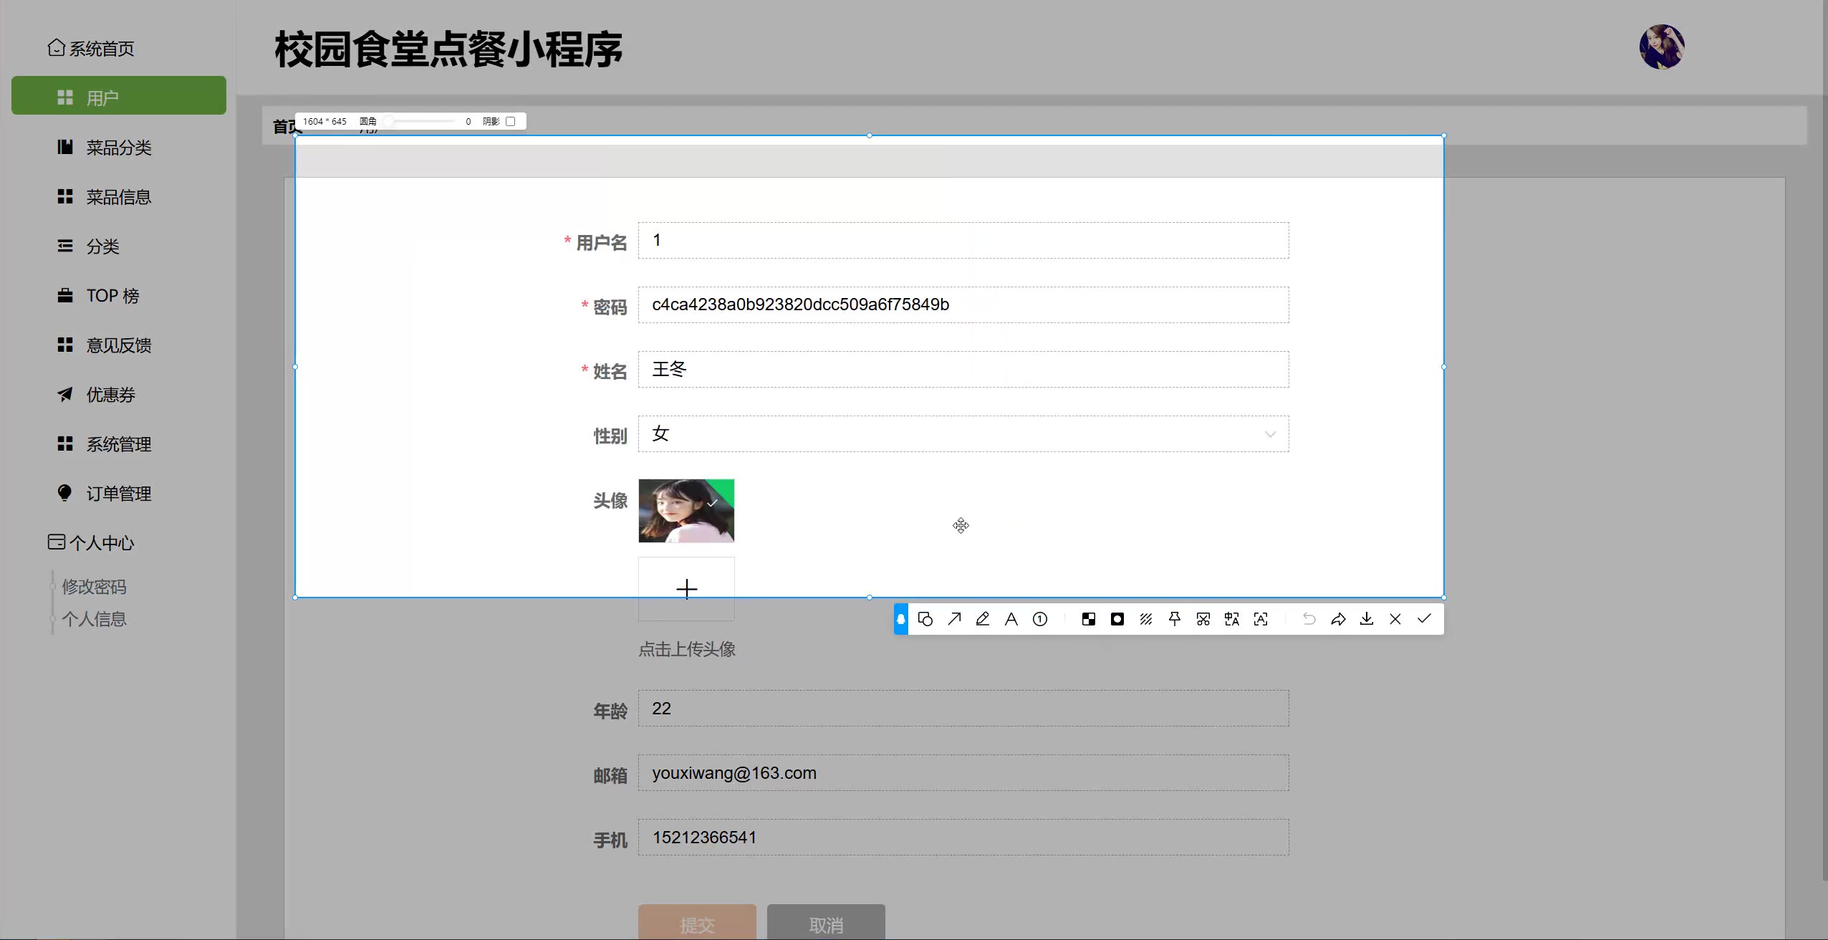This screenshot has width=1828, height=940.
Task: Click the 取消 cancel button
Action: point(826,924)
